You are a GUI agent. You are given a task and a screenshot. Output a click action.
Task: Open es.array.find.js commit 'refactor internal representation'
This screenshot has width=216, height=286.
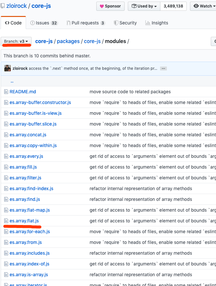pos(141,199)
